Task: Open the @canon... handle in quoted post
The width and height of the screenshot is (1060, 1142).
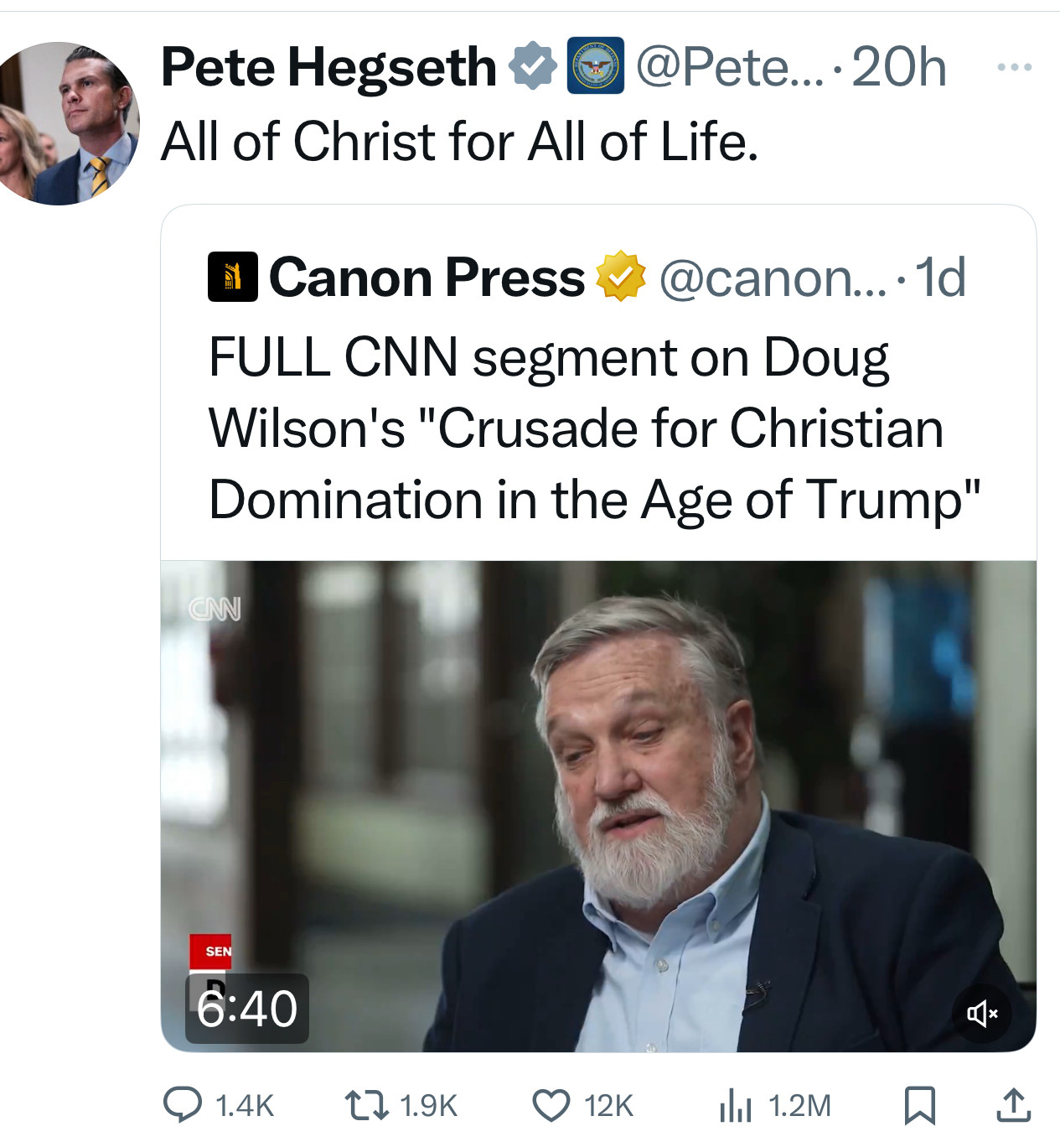Action: coord(773,278)
